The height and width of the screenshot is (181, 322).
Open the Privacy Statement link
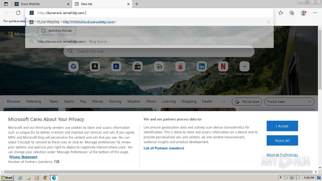[x=23, y=157]
